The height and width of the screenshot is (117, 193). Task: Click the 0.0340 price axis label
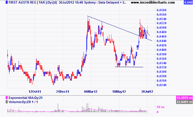click(x=162, y=63)
